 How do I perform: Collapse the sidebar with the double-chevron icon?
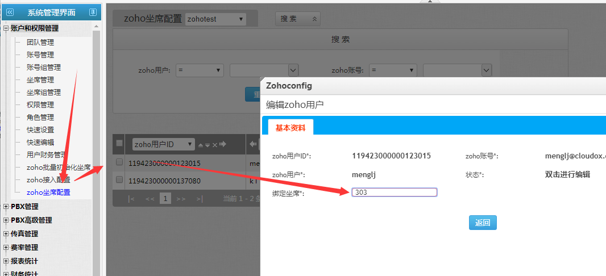(10, 12)
